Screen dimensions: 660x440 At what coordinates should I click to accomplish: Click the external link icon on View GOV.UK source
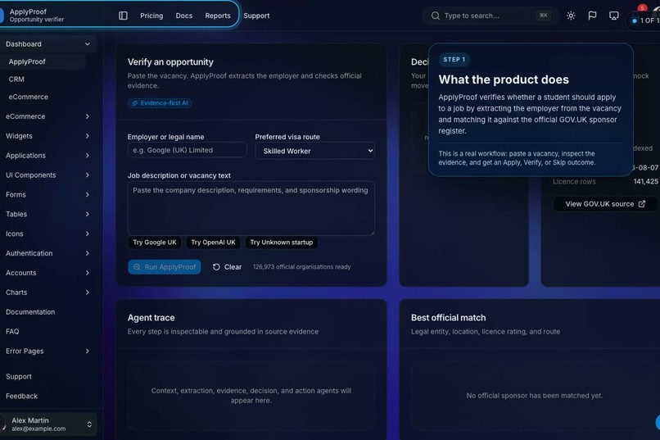click(x=641, y=204)
